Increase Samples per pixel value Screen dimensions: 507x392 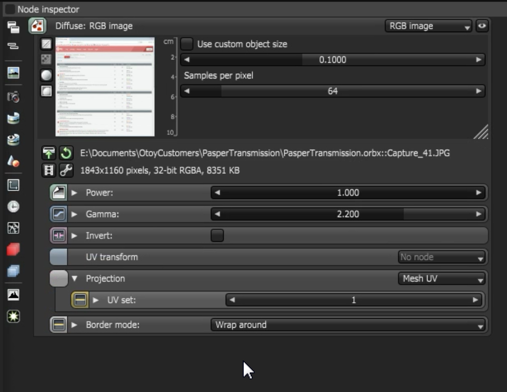(478, 91)
